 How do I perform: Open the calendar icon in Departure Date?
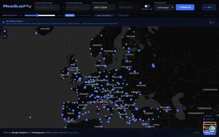[112, 7]
